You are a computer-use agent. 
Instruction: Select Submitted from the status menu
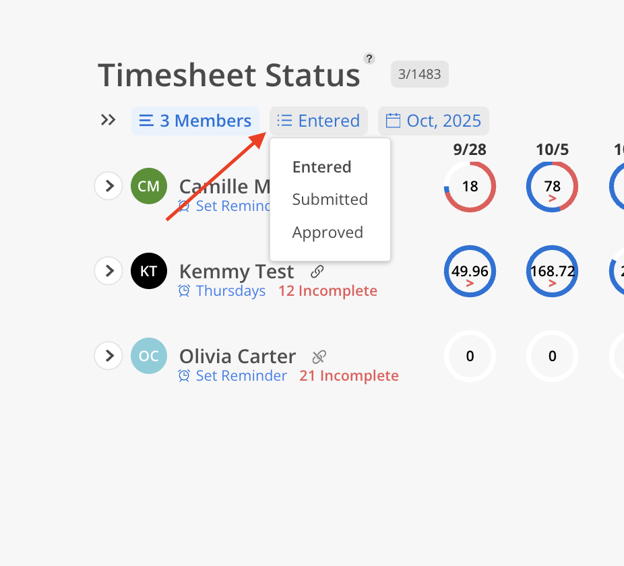click(x=330, y=199)
